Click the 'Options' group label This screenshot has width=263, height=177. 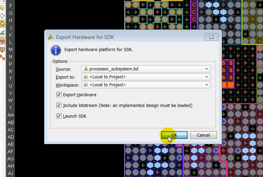tap(60, 61)
